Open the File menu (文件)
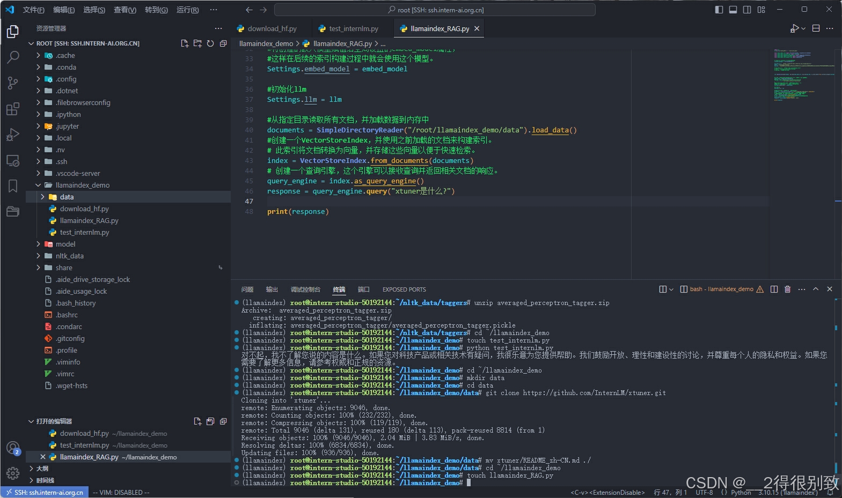 tap(33, 10)
